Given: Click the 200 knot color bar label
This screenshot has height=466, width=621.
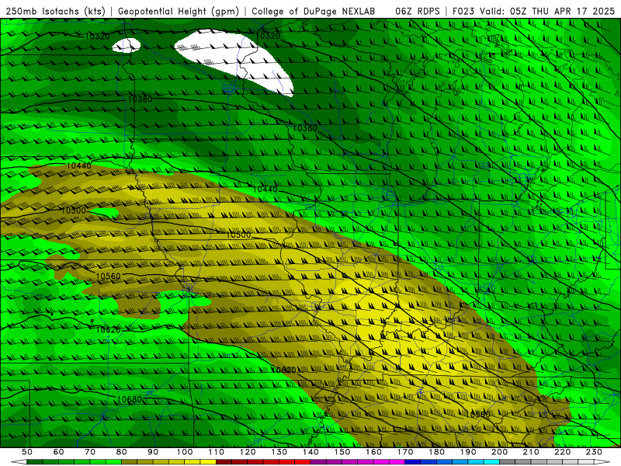Looking at the screenshot, I should coord(499,452).
